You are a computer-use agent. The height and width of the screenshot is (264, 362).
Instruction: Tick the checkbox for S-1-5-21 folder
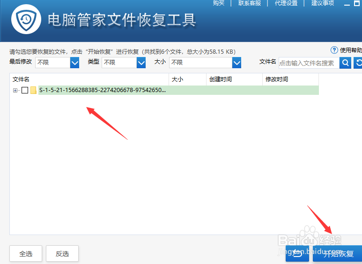tap(25, 90)
